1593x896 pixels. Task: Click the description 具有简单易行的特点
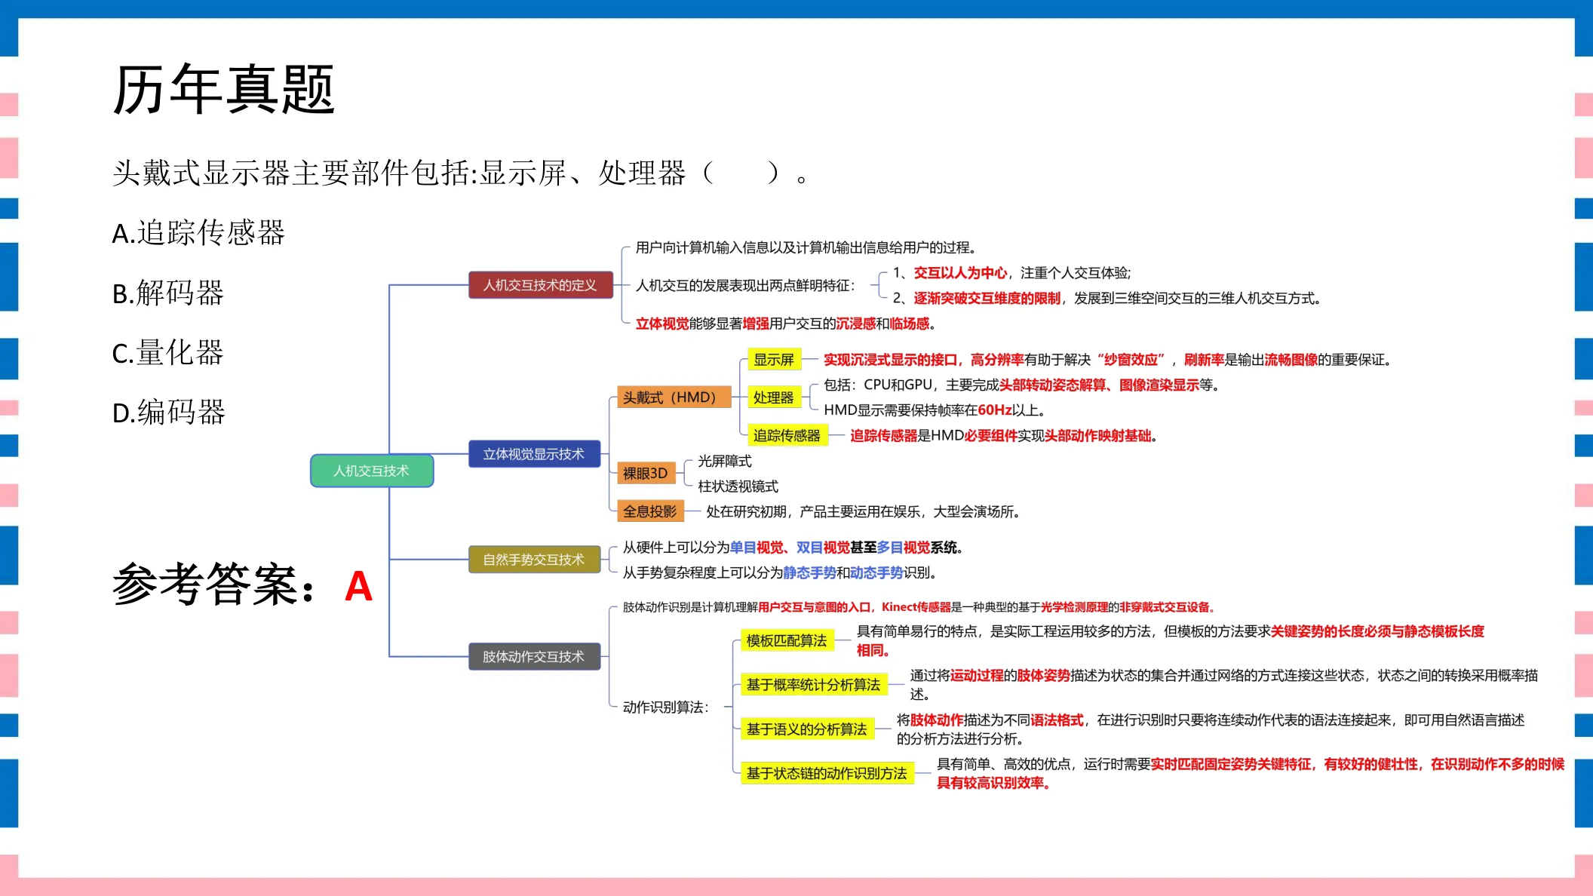(1171, 640)
